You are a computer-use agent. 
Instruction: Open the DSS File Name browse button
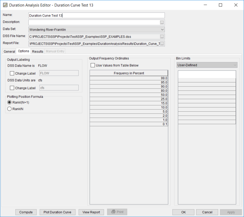click(162, 37)
